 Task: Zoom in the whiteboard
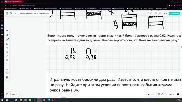point(174,94)
